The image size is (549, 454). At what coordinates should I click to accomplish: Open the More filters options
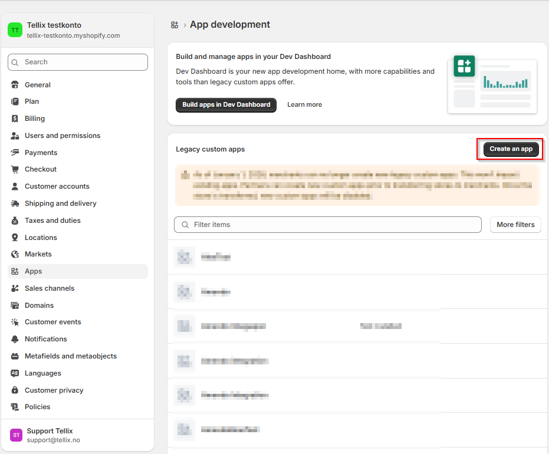point(515,225)
